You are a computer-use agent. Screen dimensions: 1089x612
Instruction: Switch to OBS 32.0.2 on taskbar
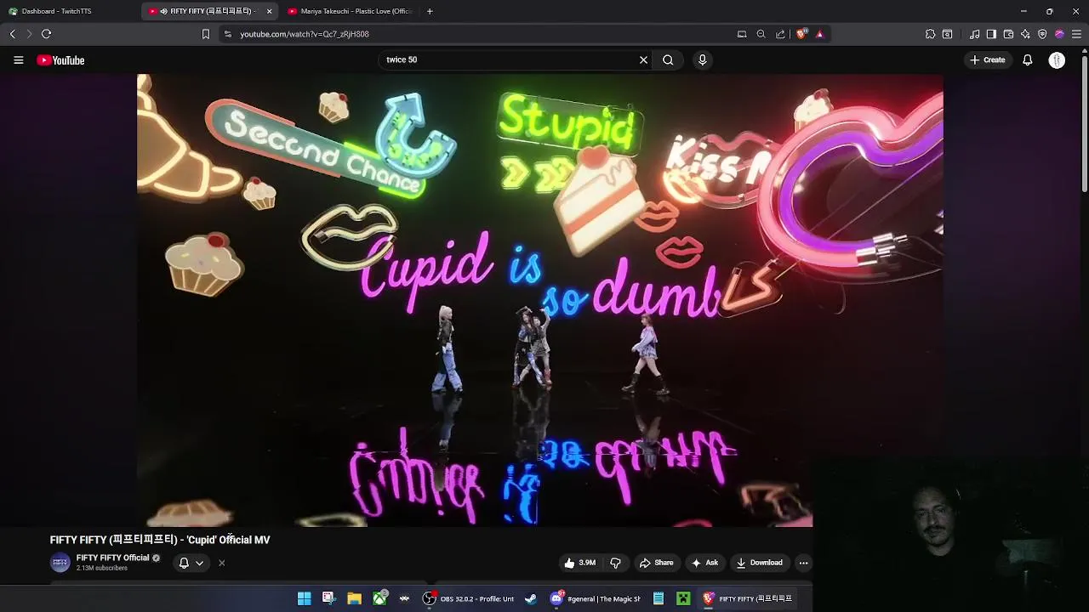point(469,598)
